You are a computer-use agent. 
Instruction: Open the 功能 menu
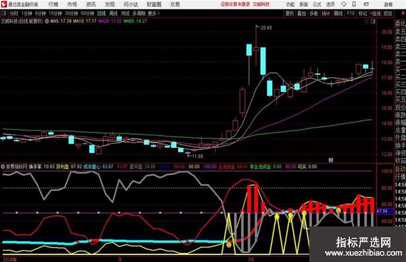pos(290,4)
